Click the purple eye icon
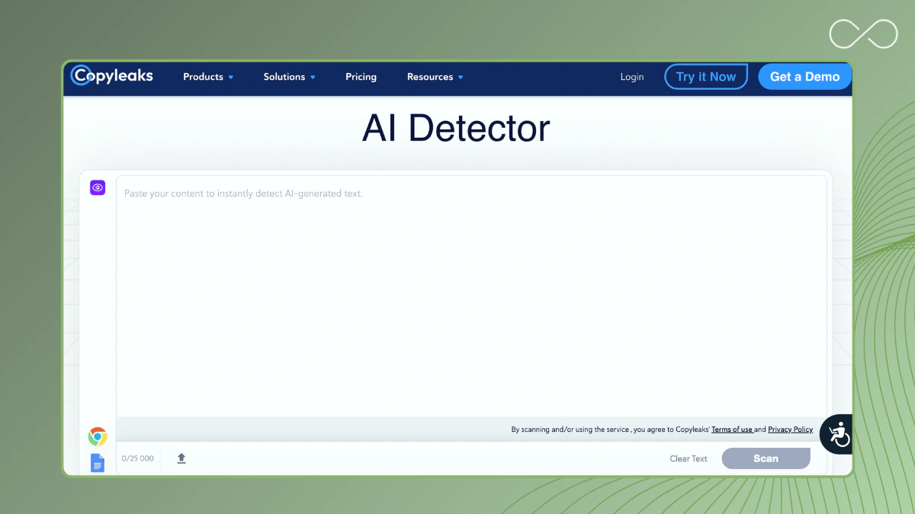The width and height of the screenshot is (915, 514). coord(98,187)
